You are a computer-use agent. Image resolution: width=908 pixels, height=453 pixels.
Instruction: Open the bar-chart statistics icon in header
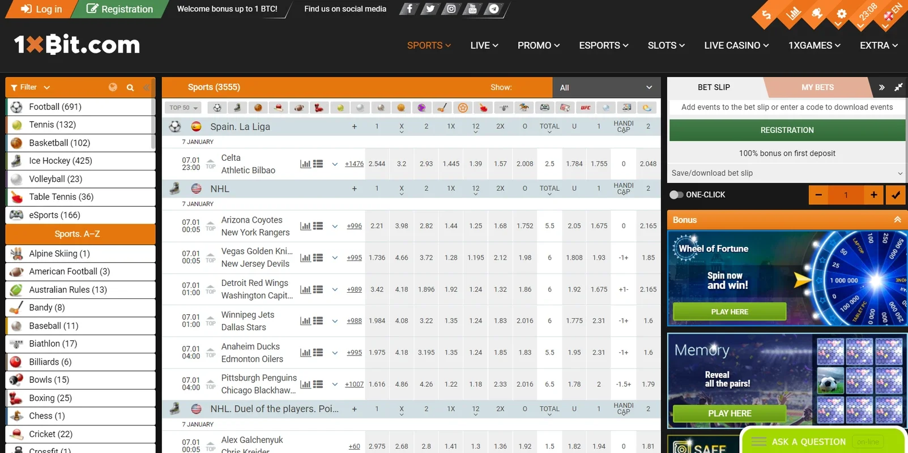[793, 13]
